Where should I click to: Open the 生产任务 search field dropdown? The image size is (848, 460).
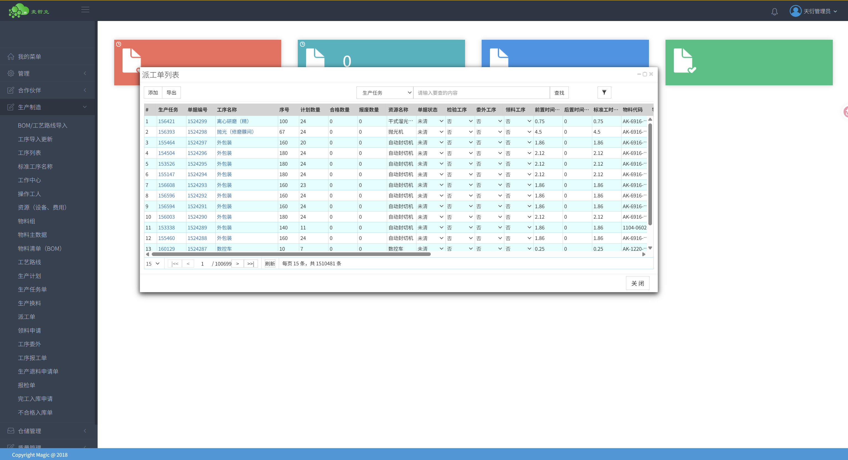[385, 93]
